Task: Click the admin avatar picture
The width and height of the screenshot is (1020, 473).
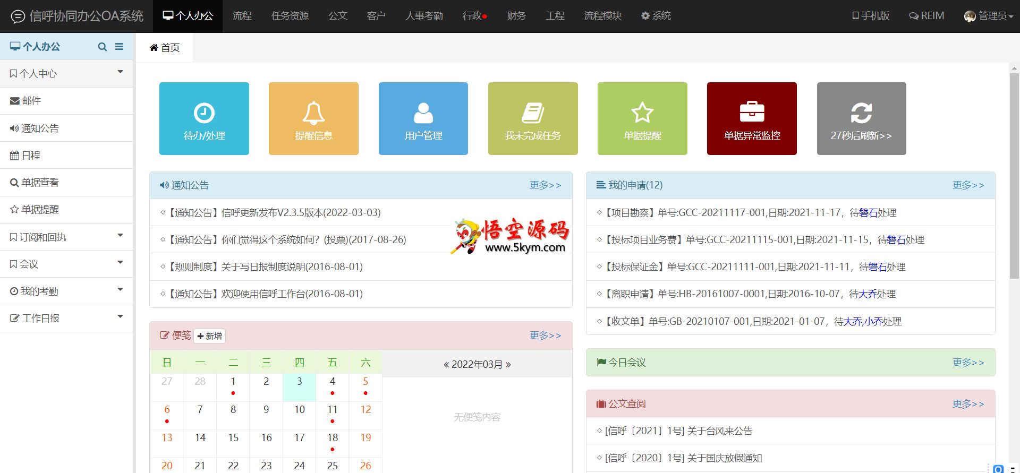Action: point(970,16)
